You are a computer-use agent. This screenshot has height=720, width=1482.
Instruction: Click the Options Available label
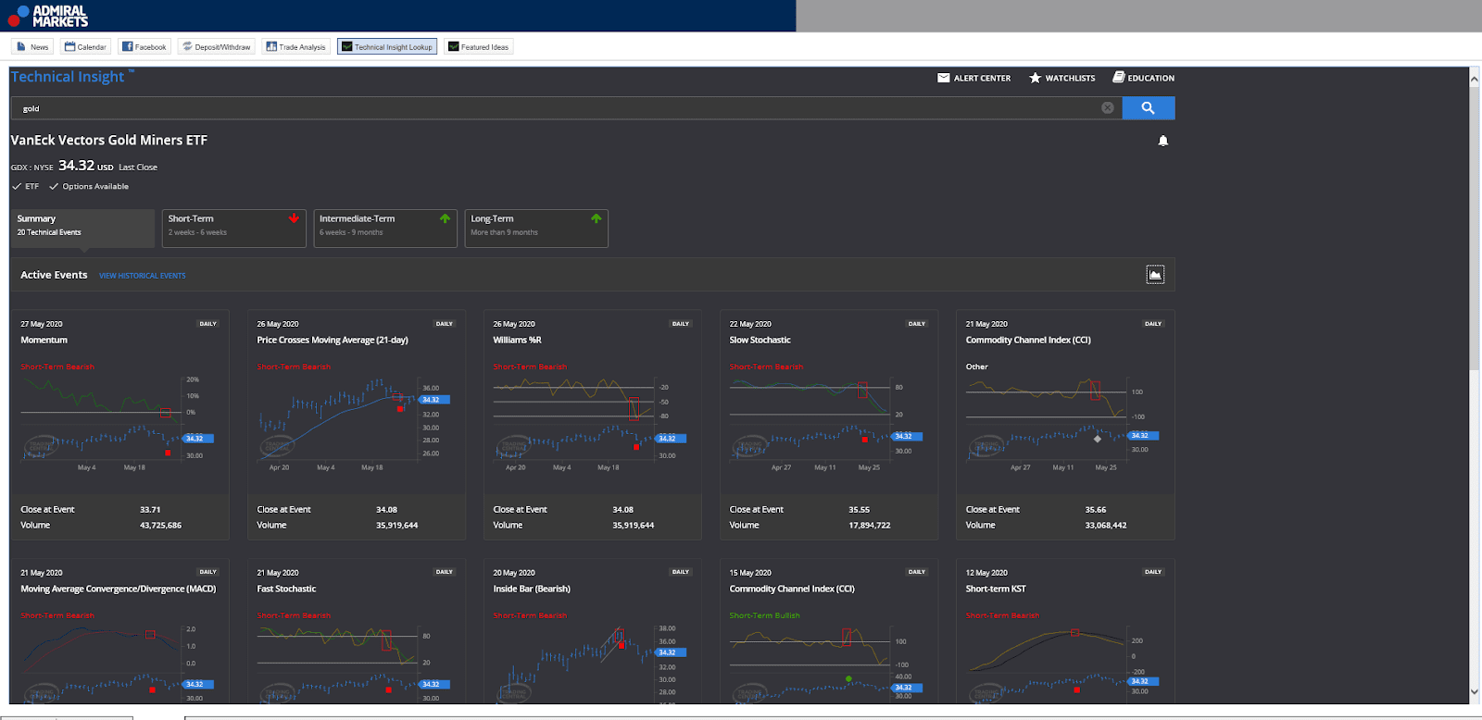click(x=95, y=187)
